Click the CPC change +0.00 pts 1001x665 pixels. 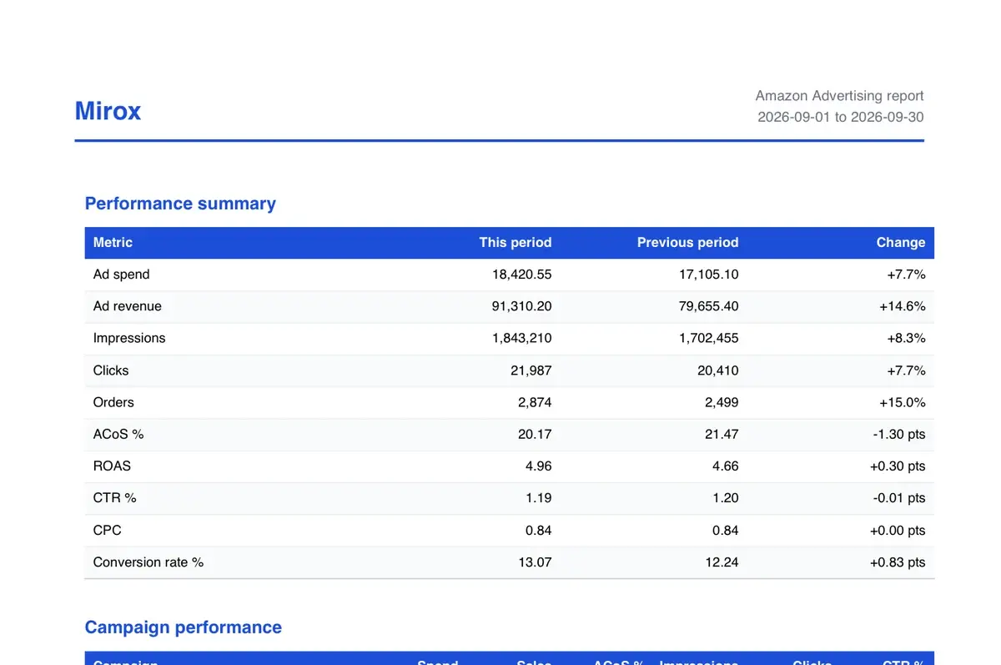tap(898, 530)
